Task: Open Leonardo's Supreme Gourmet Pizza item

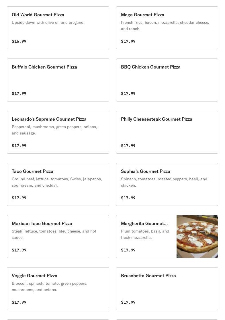Action: click(58, 132)
